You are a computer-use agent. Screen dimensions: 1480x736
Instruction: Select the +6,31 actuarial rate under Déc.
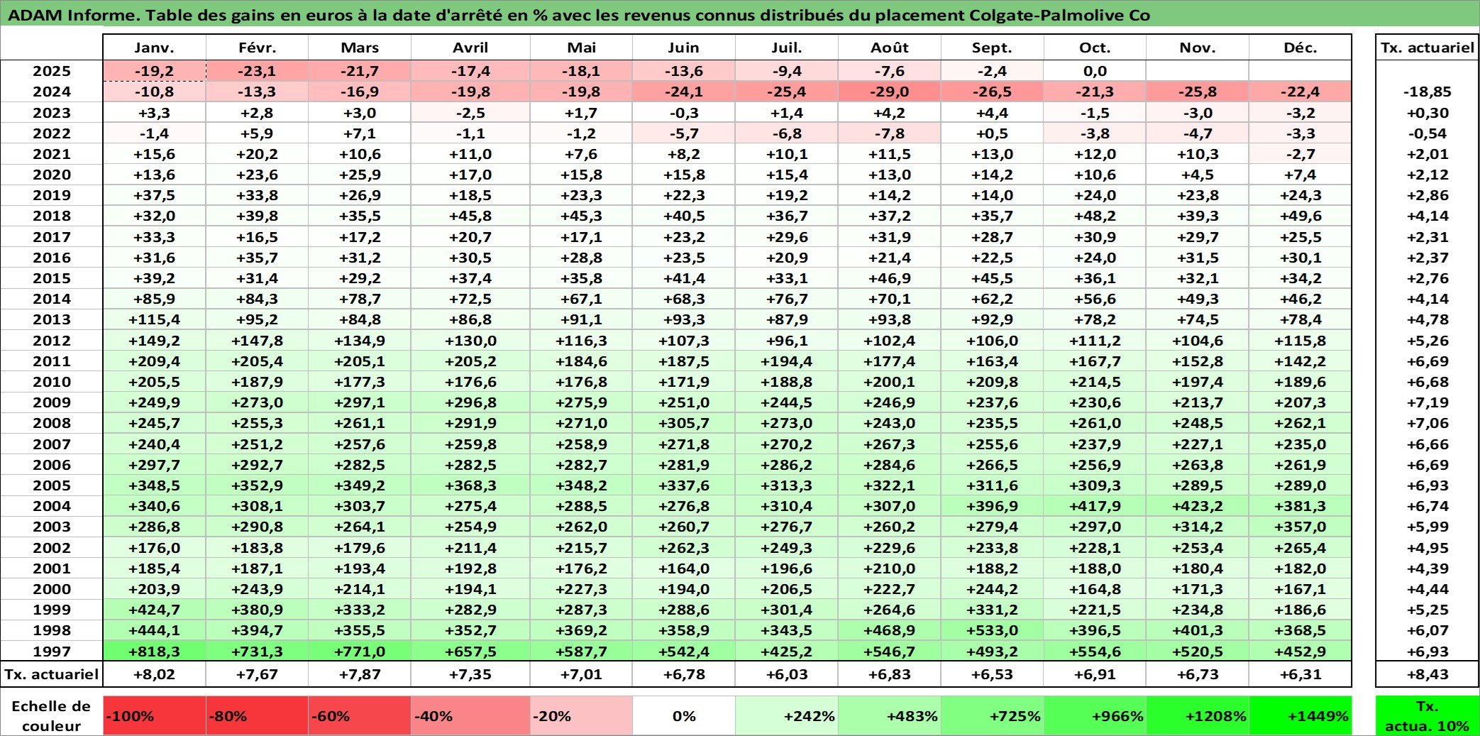[1300, 674]
